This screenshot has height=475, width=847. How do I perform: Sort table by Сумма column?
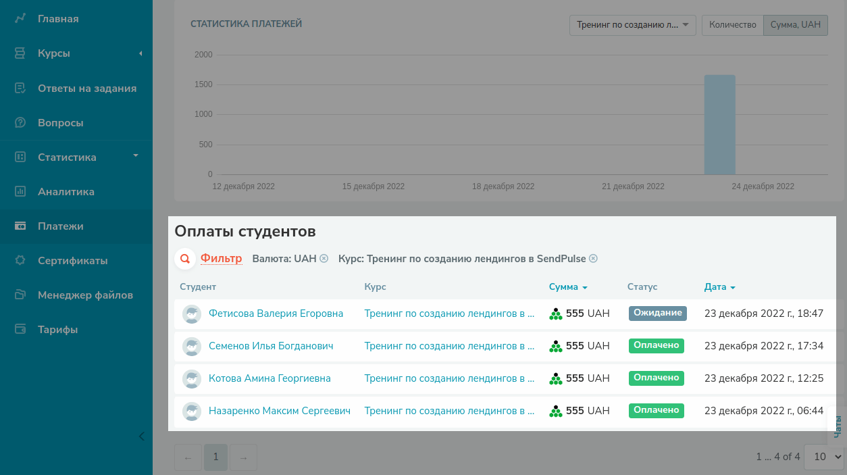click(x=567, y=287)
